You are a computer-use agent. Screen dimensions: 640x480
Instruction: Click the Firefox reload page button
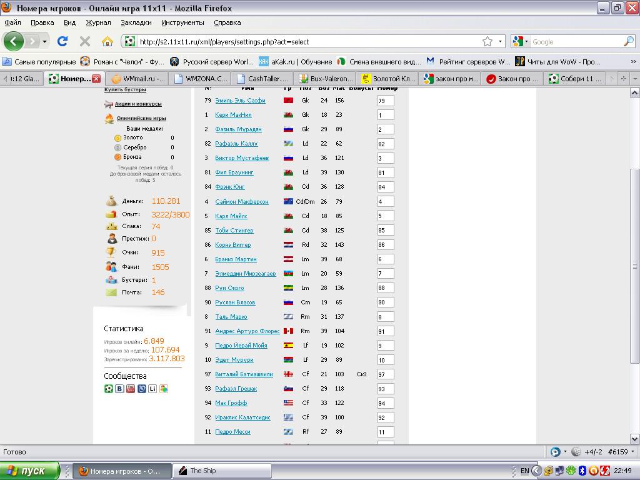62,41
